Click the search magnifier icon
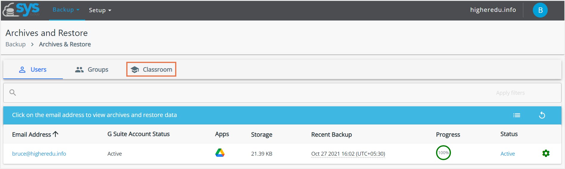The width and height of the screenshot is (565, 169). 13,93
